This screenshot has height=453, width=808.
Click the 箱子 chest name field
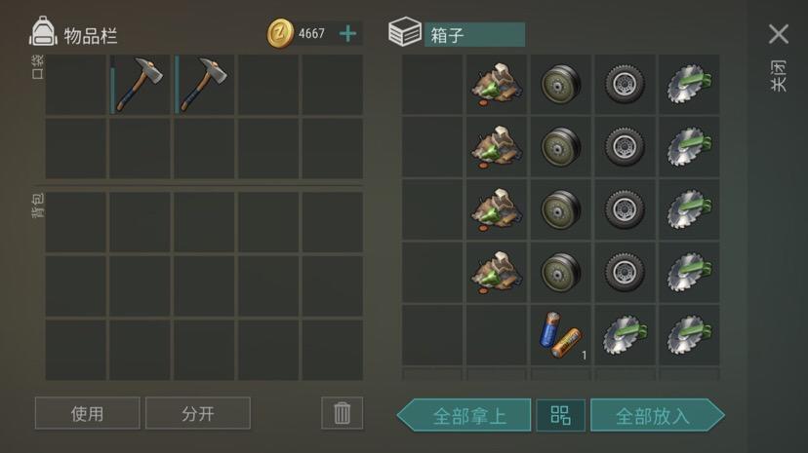click(x=474, y=35)
